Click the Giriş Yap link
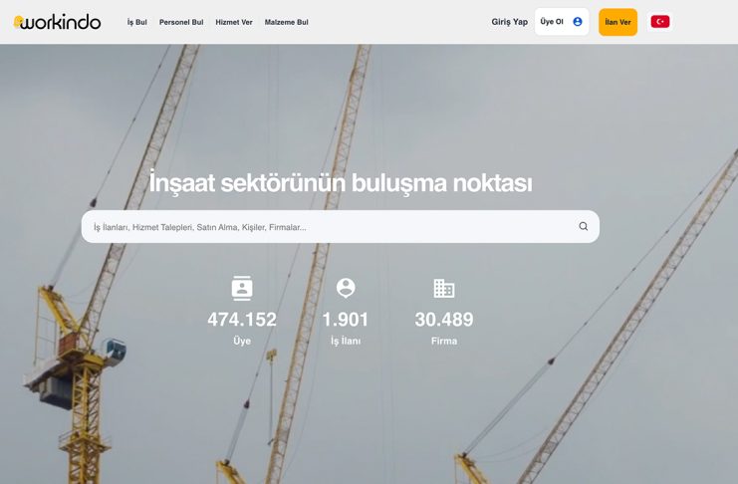Screen dimensions: 738x484 [509, 22]
